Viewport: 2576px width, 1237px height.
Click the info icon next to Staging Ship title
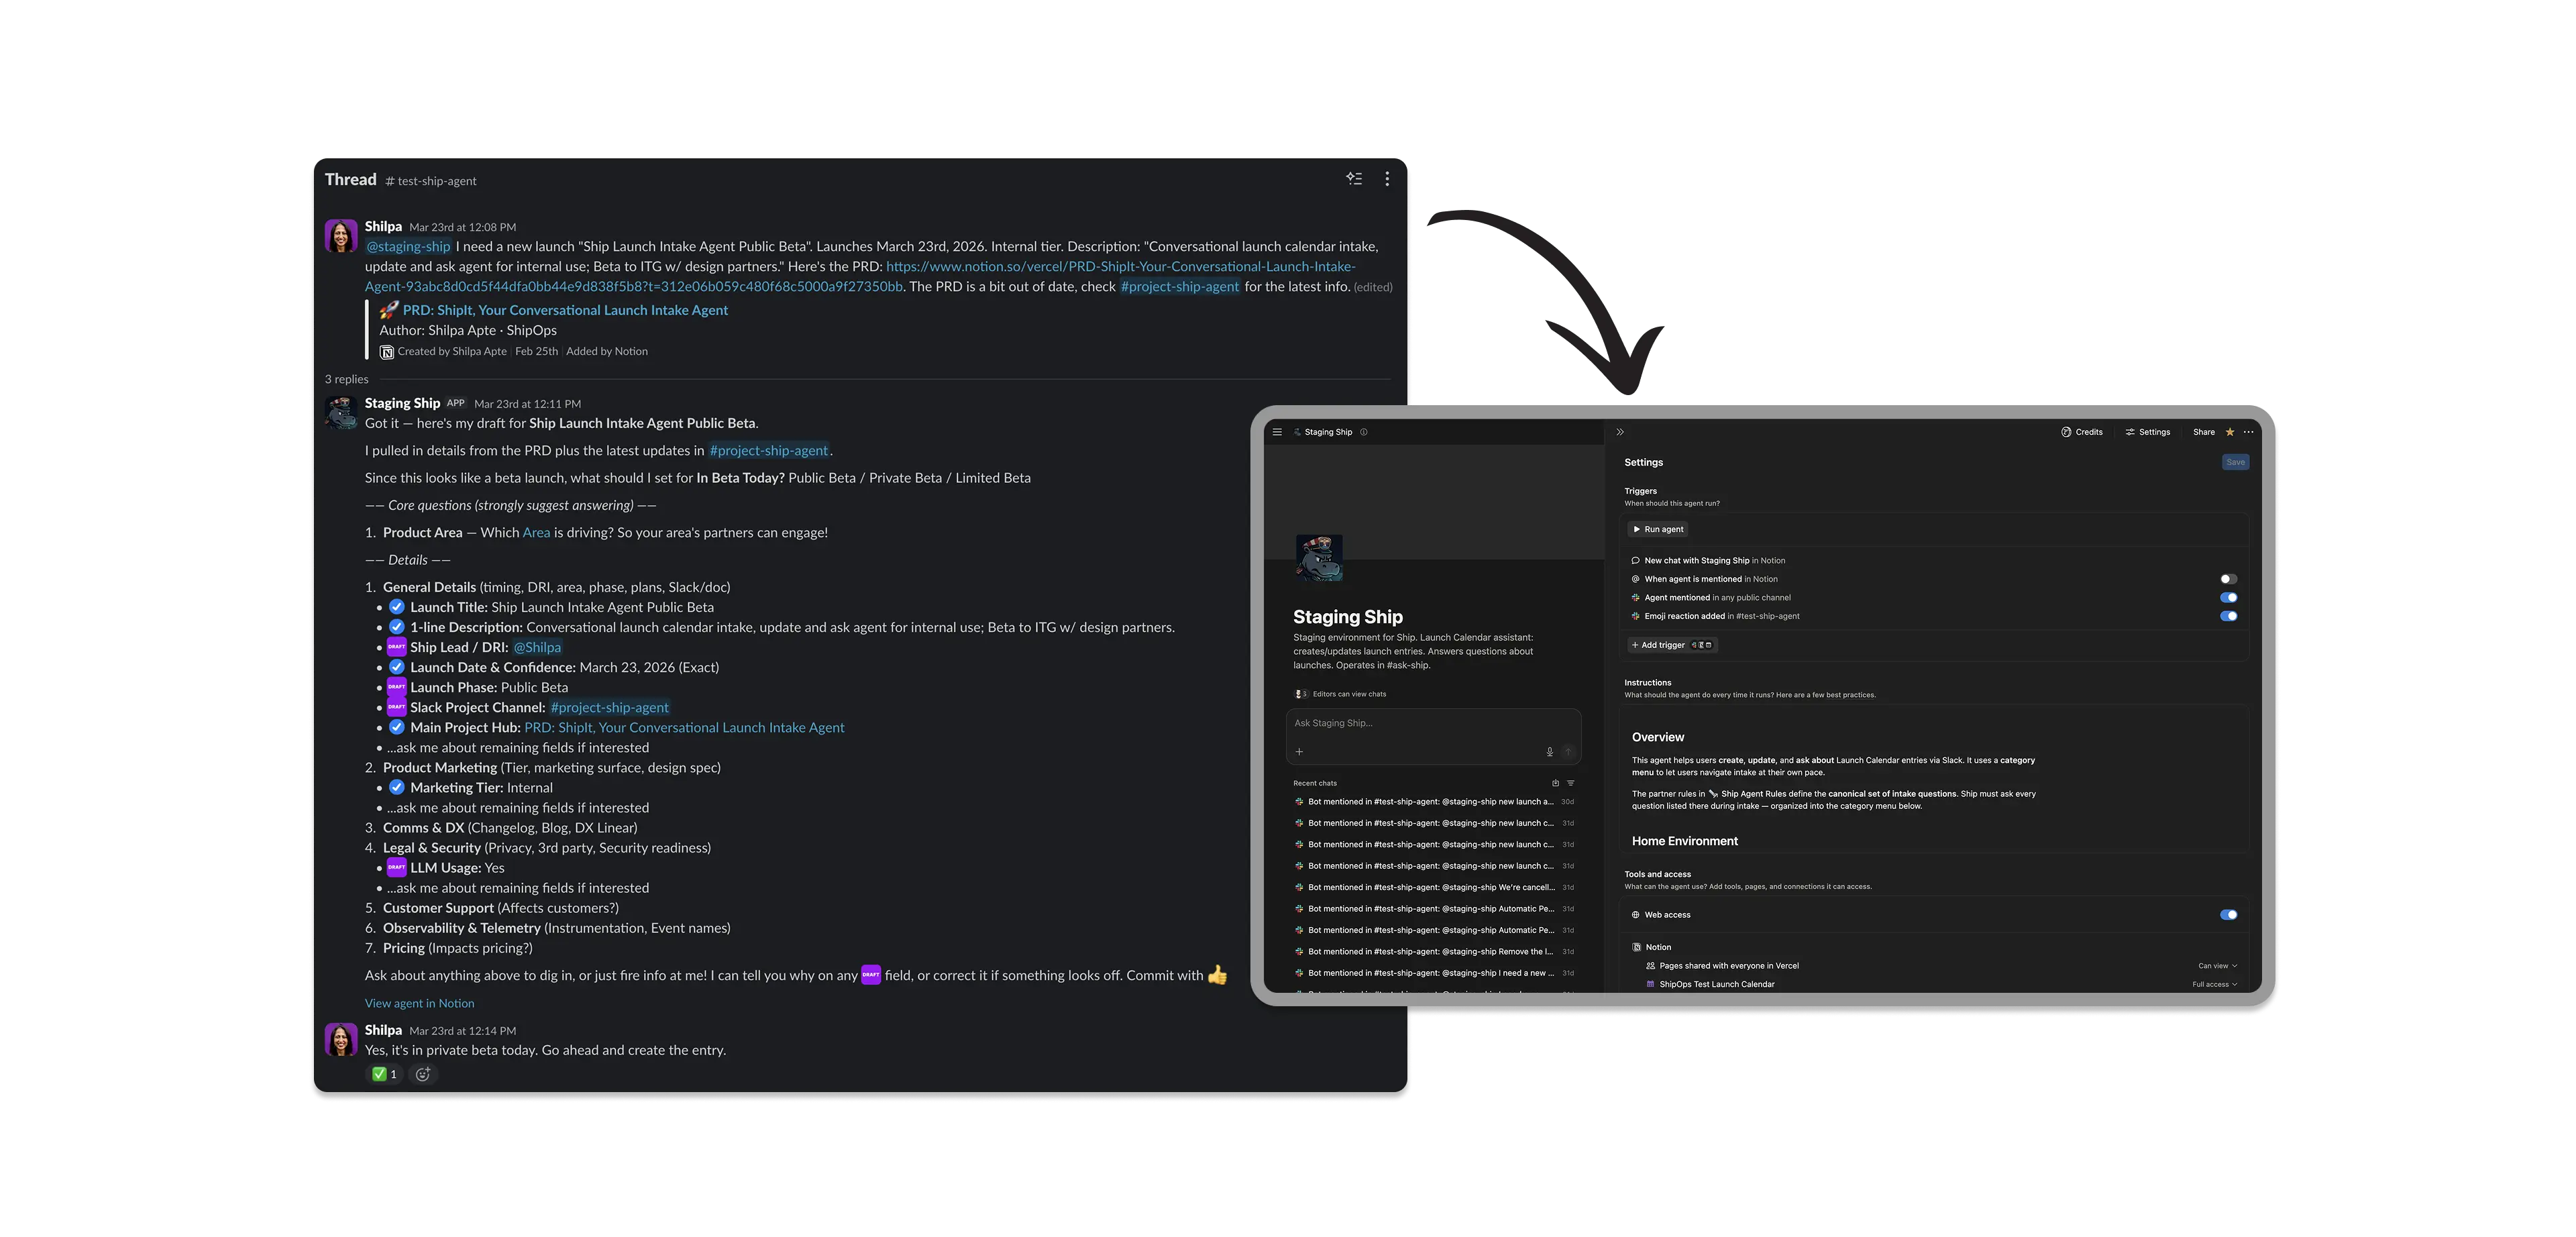point(1364,432)
